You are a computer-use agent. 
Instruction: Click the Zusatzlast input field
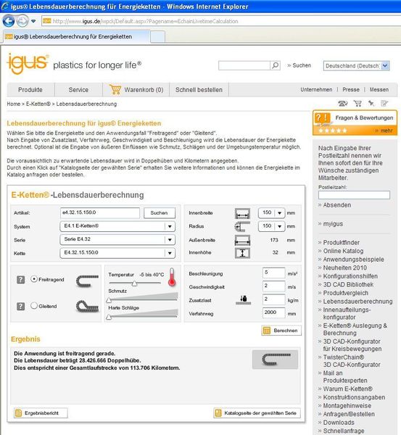[x=273, y=299]
